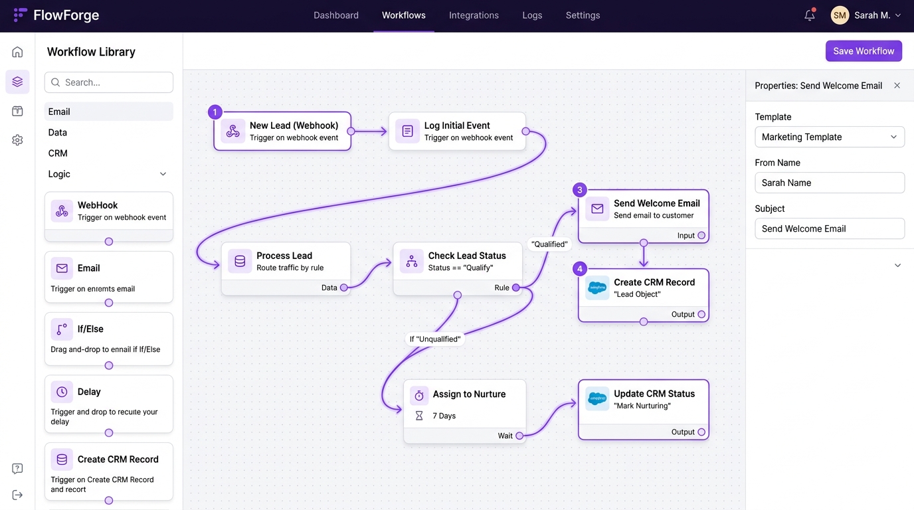The image size is (914, 510).
Task: Click the logout icon in sidebar
Action: click(x=17, y=495)
